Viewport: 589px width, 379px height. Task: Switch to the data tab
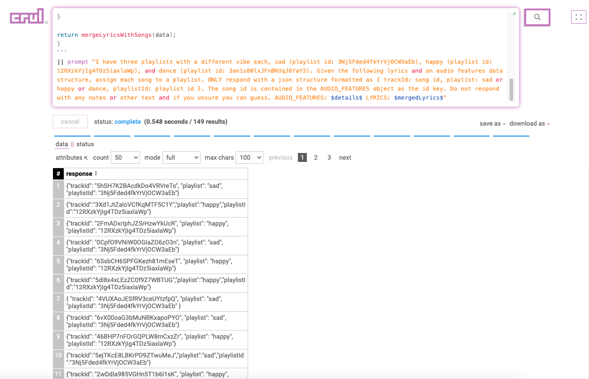coord(62,144)
